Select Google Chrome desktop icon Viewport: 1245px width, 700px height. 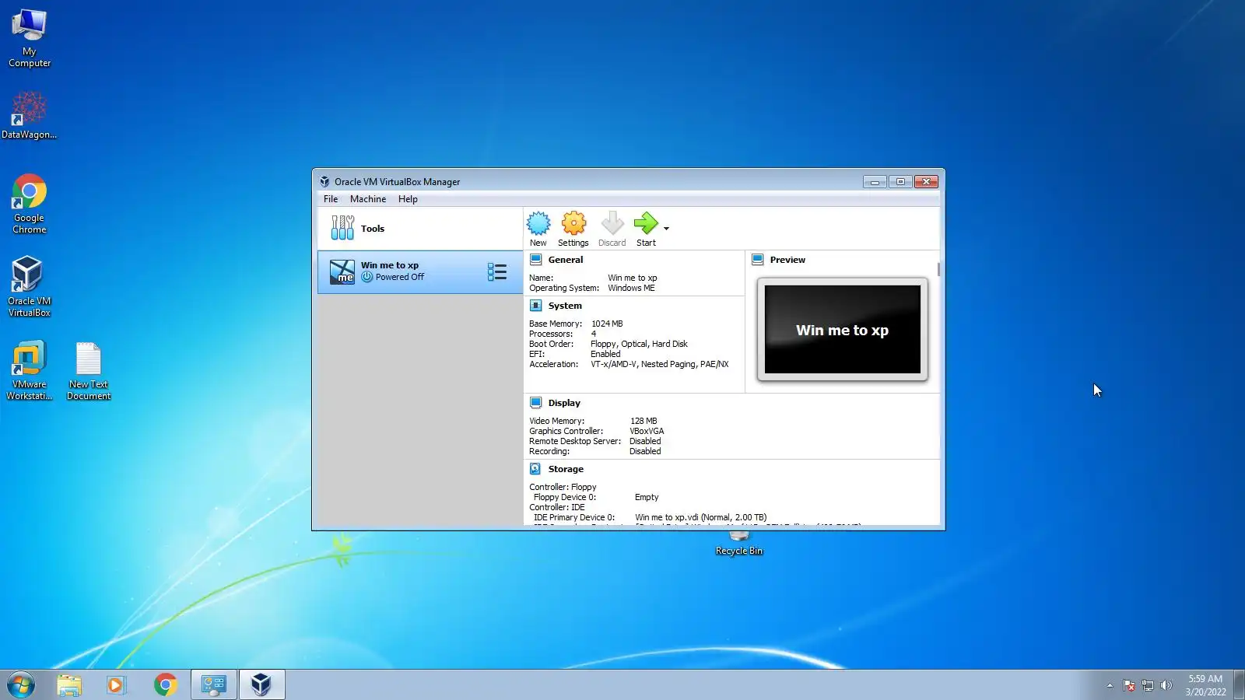coord(29,204)
